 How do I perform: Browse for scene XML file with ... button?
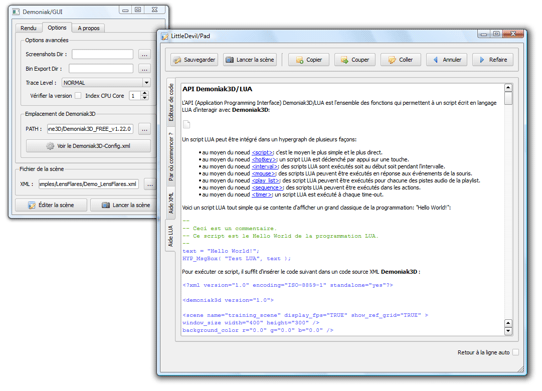click(x=150, y=184)
